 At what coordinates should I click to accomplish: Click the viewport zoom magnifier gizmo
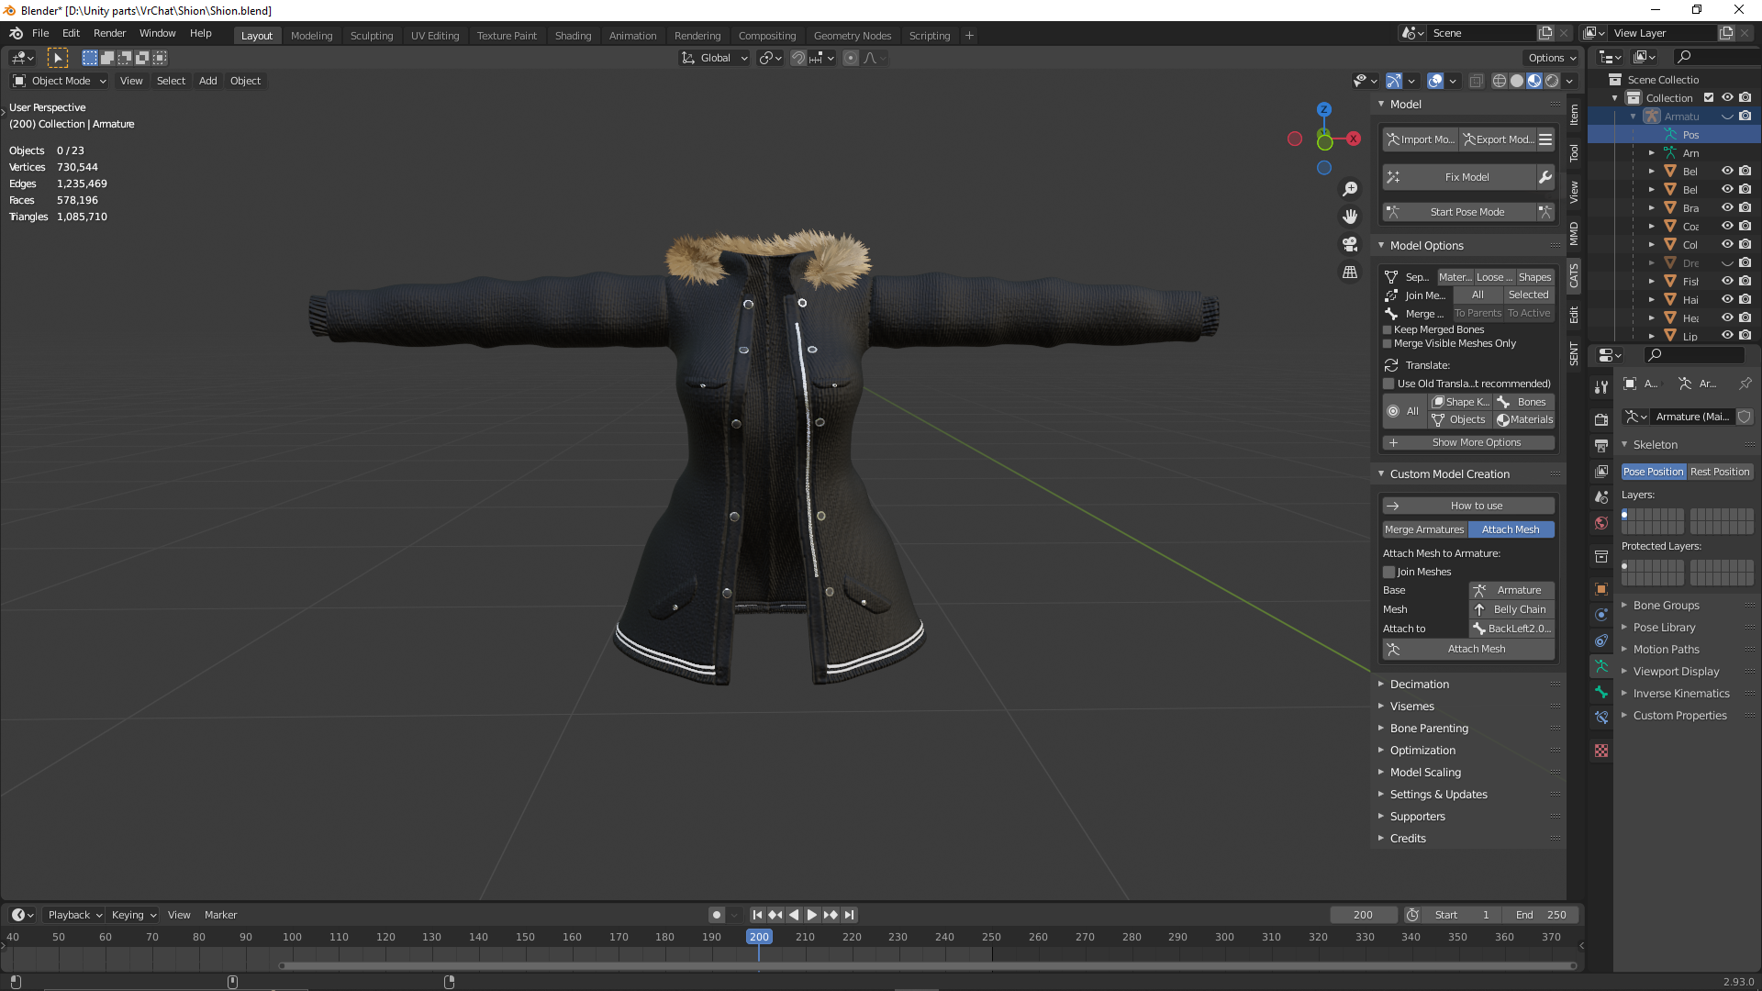1350,189
